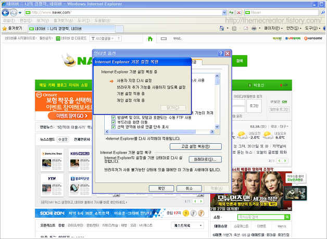Click the green Naver home icon tab
327x239 pixels.
150,39
